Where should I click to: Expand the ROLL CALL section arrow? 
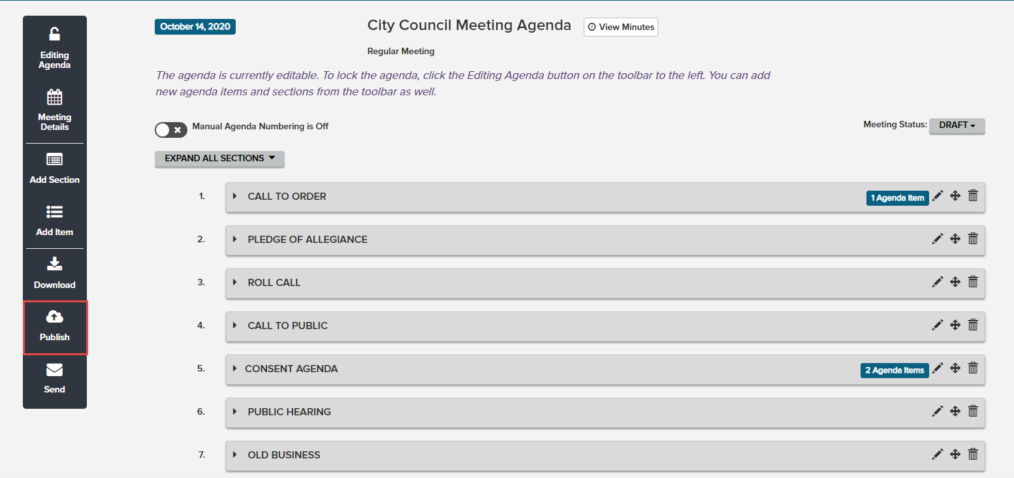[x=235, y=283]
